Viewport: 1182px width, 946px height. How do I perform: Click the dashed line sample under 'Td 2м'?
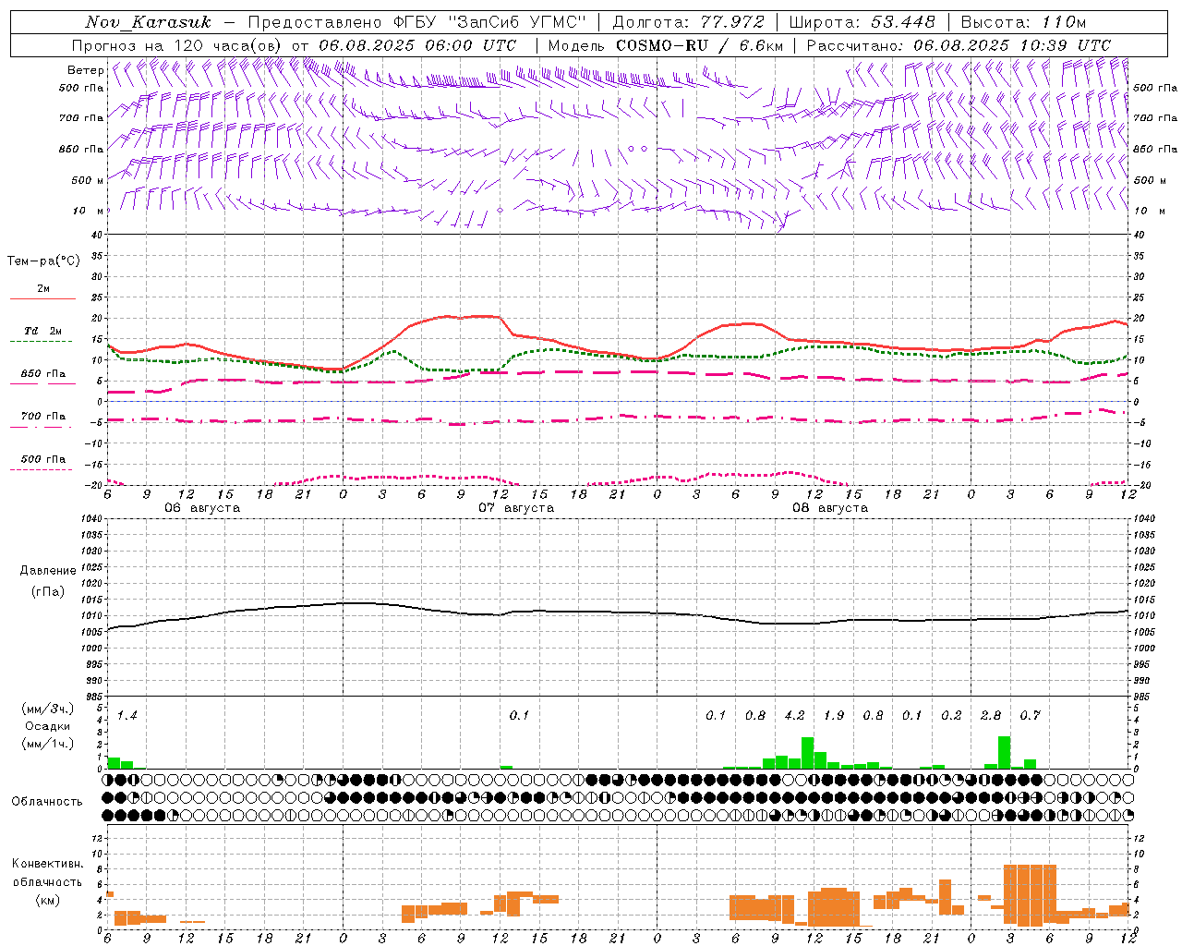41,342
